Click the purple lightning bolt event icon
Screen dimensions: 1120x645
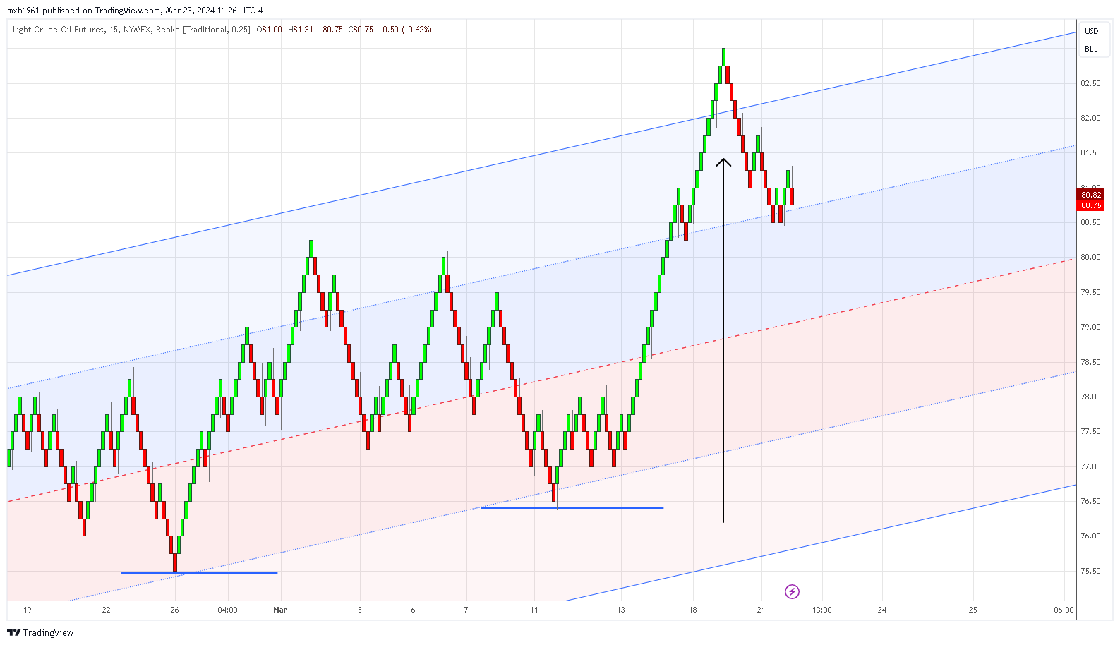pos(792,591)
